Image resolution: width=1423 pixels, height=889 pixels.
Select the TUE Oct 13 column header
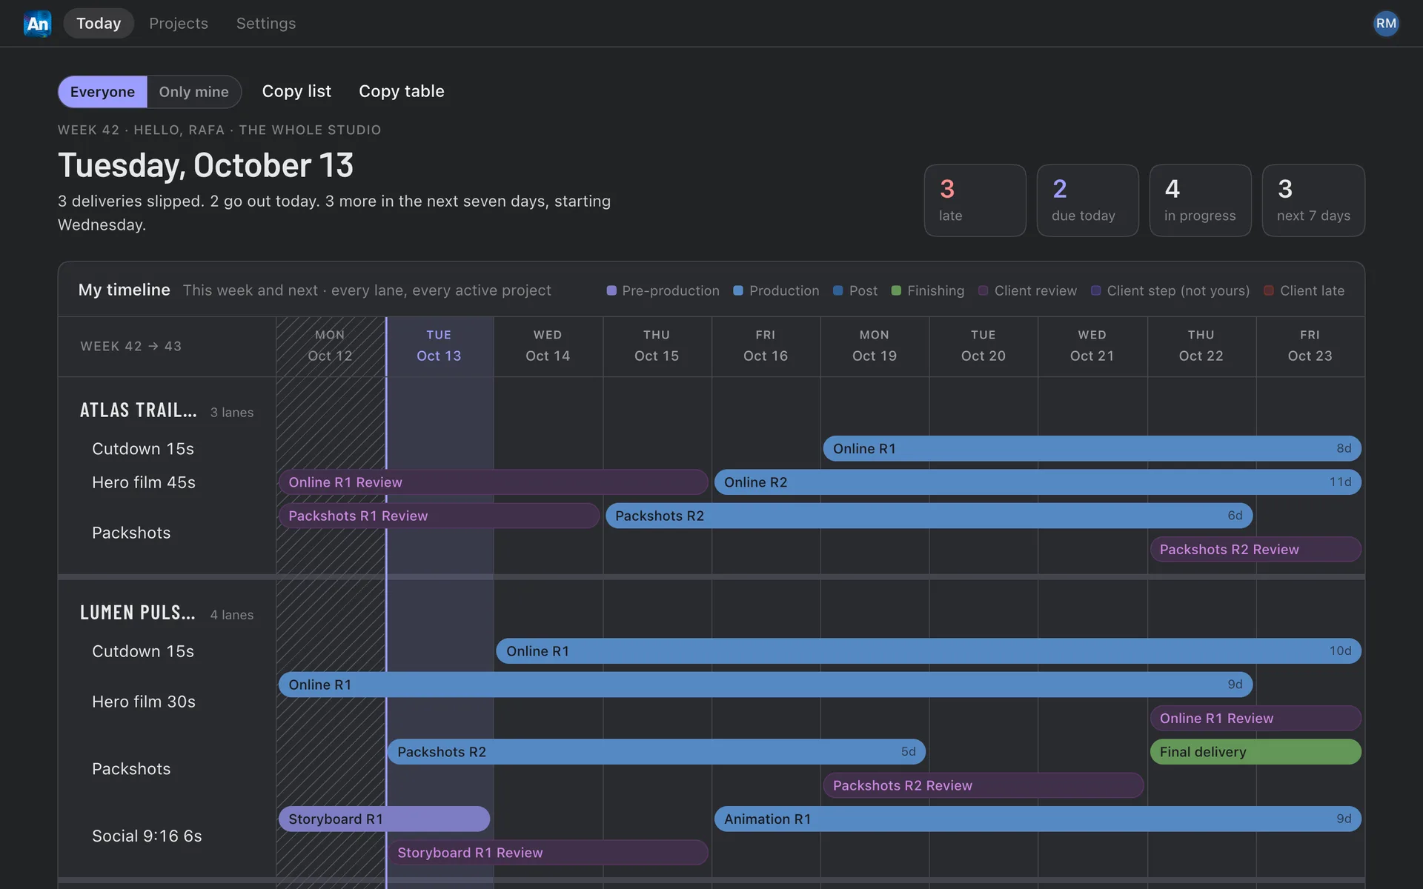pos(439,346)
